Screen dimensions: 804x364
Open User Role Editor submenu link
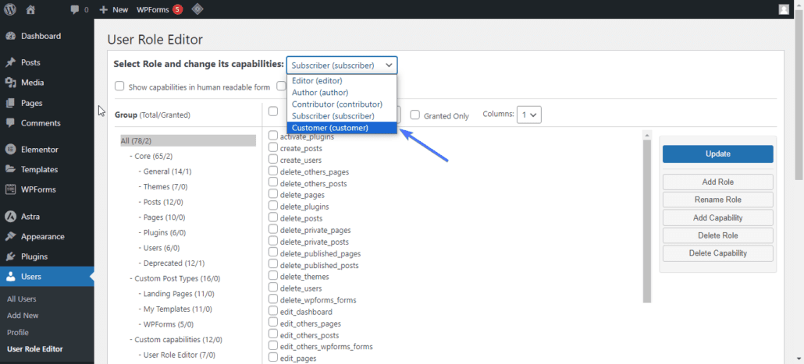tap(35, 349)
